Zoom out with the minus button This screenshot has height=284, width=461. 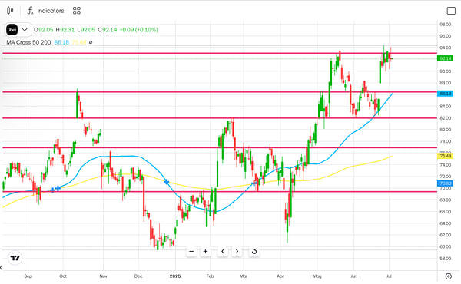tap(191, 252)
